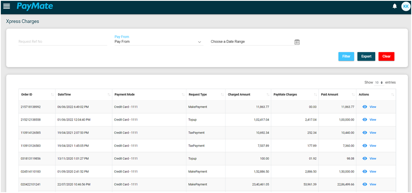Open View link for order 215212138558
The width and height of the screenshot is (412, 193).
(373, 119)
